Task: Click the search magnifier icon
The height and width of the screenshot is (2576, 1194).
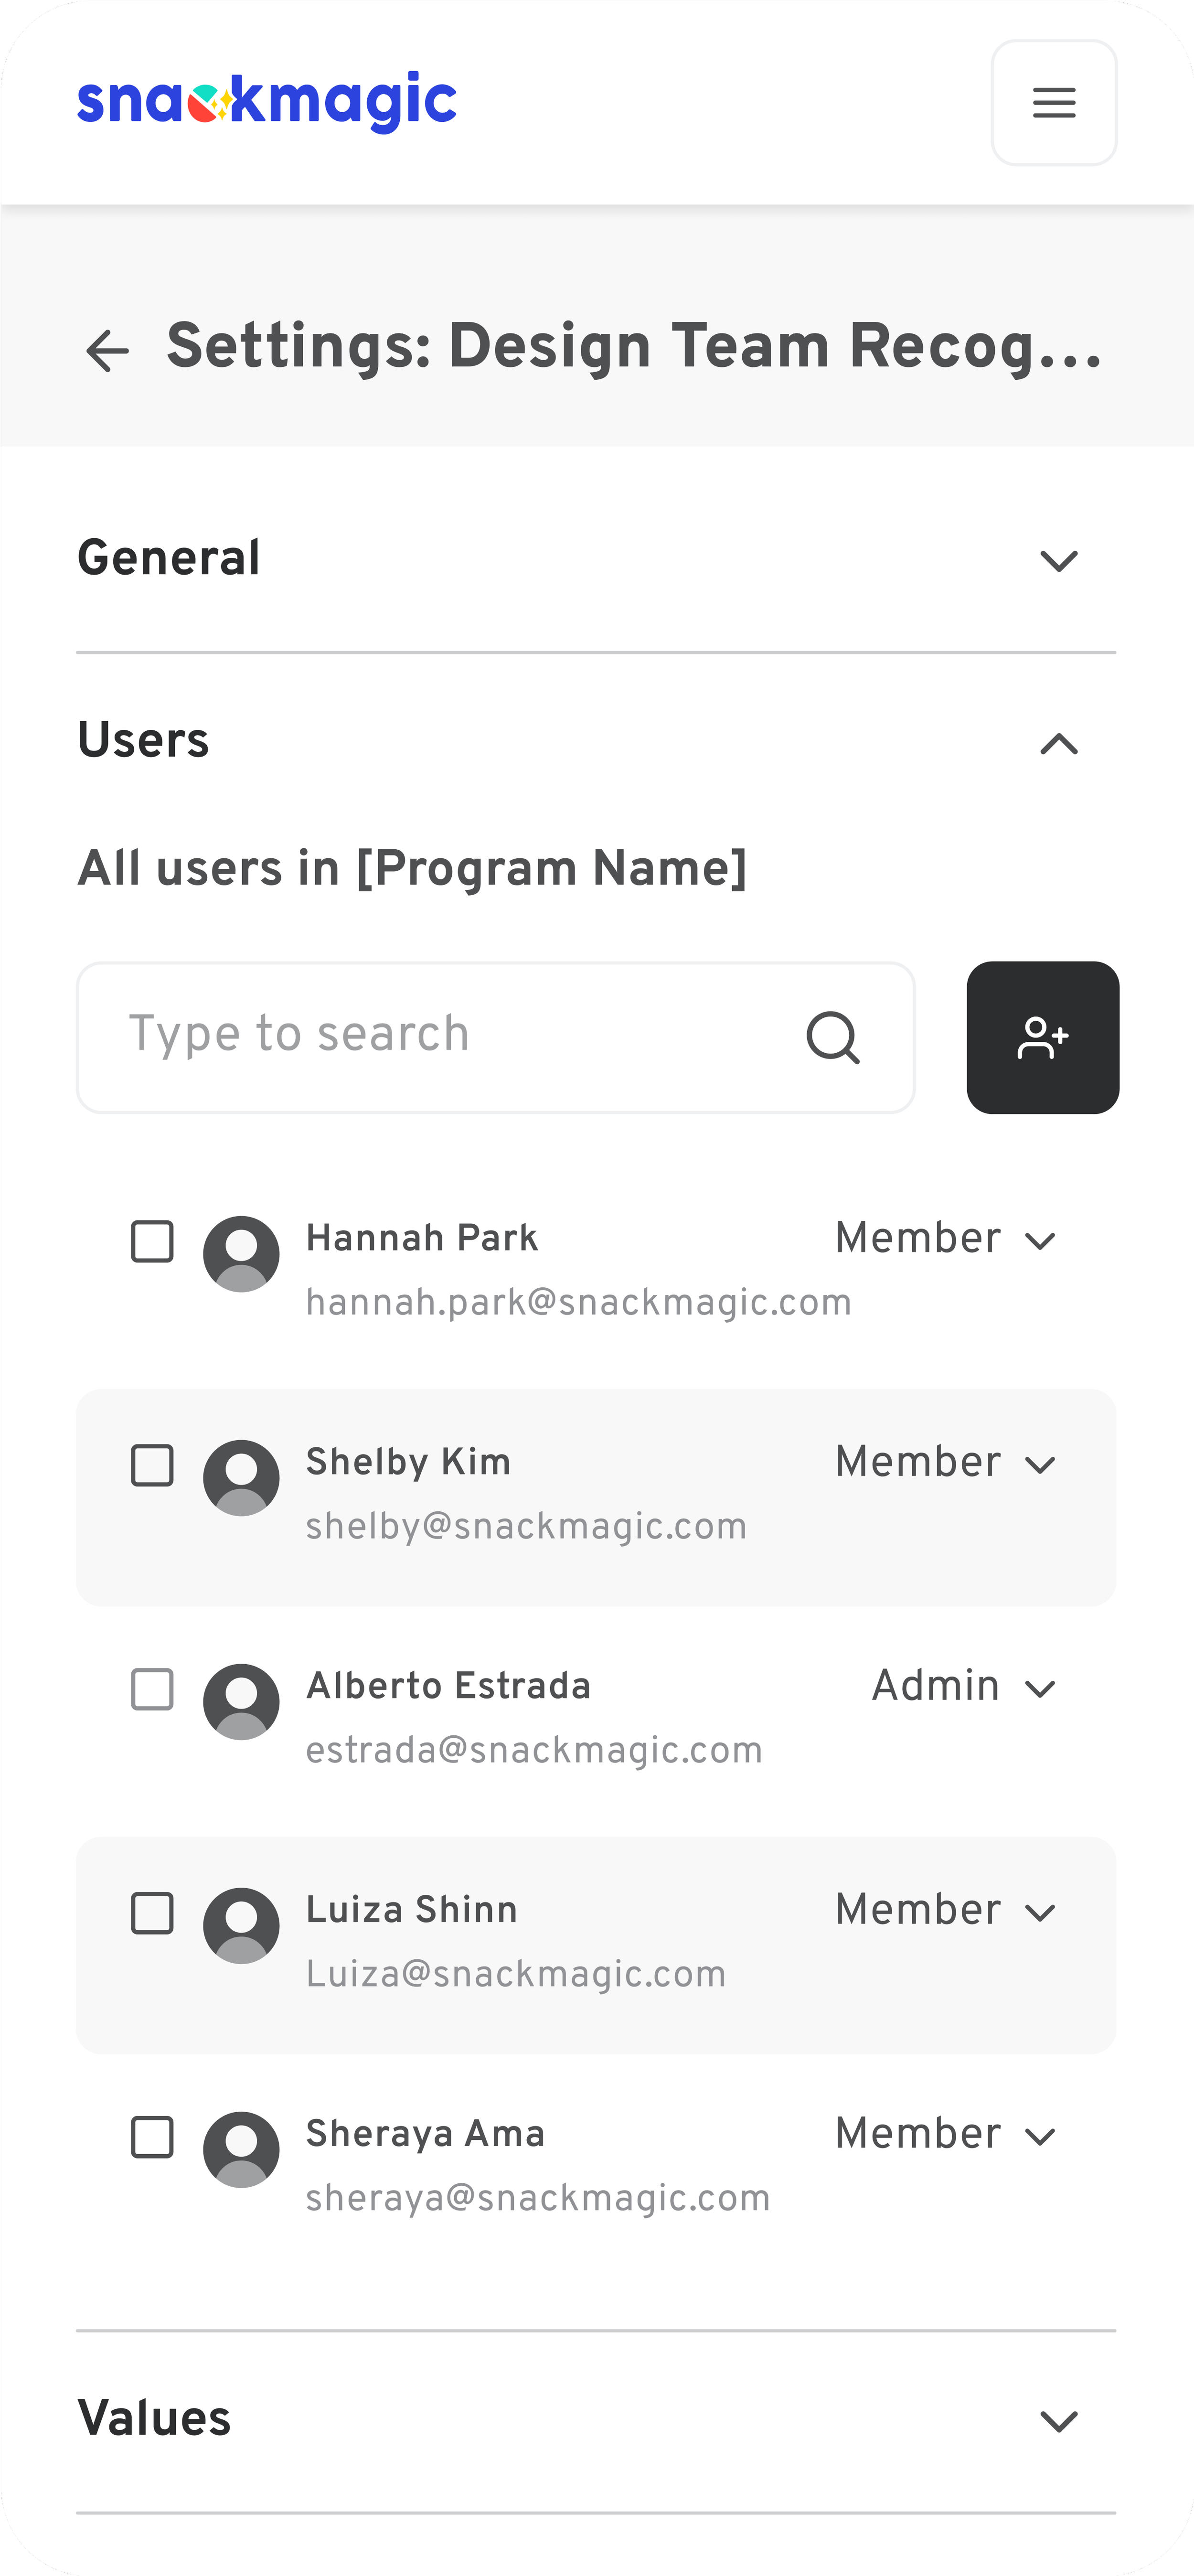Action: (833, 1037)
